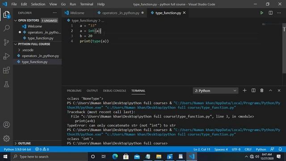Open the VS Code logo system menu
This screenshot has width=286, height=161.
point(5,4)
